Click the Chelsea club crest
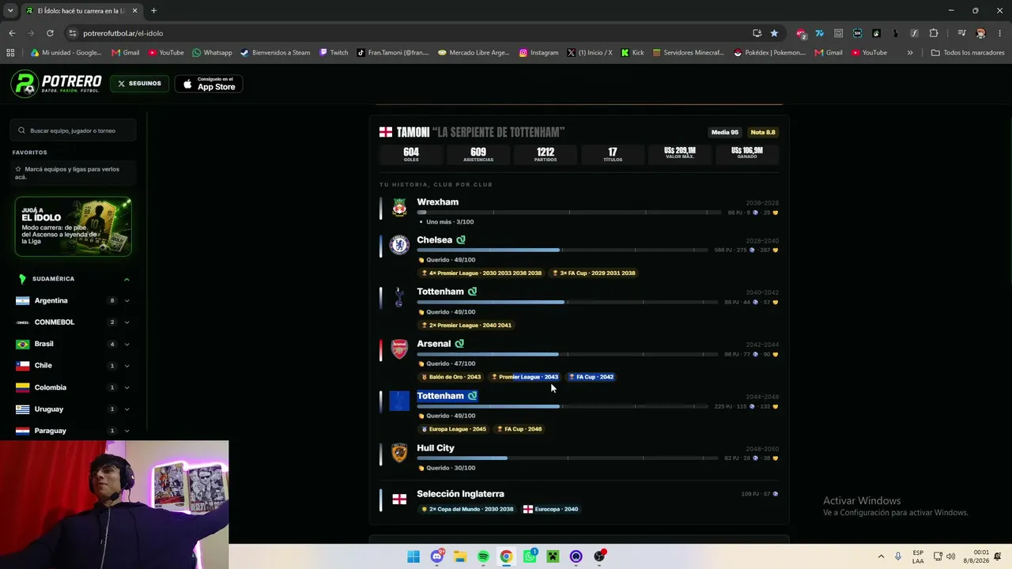The width and height of the screenshot is (1012, 569). [399, 245]
